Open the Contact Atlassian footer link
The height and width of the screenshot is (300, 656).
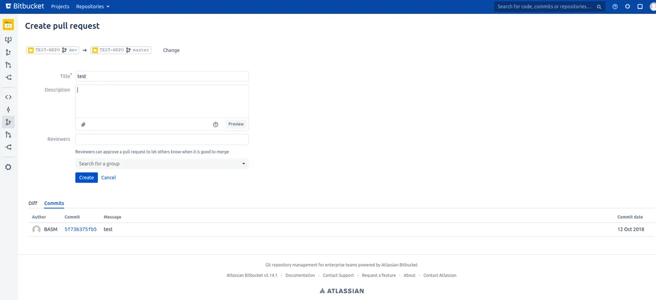pos(440,275)
